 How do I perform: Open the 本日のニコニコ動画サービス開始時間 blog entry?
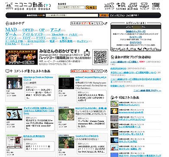click(133, 72)
